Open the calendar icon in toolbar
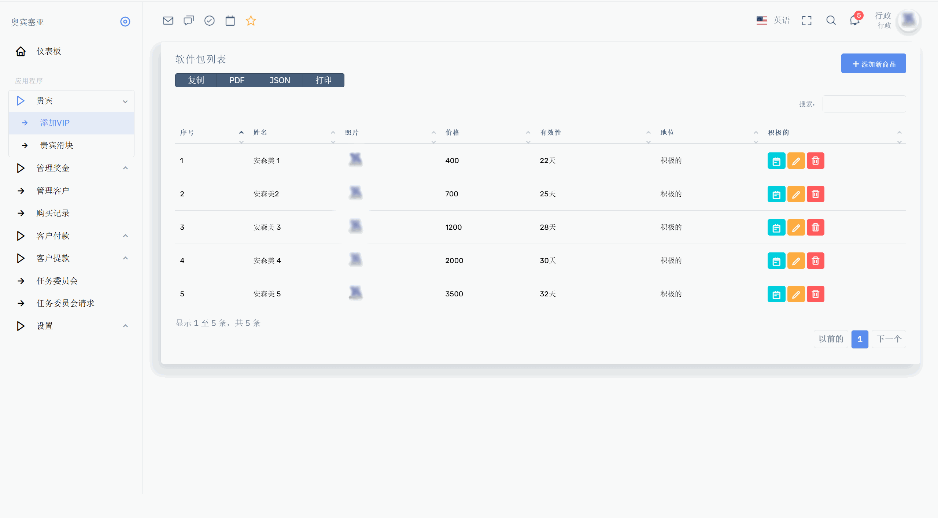 click(230, 21)
